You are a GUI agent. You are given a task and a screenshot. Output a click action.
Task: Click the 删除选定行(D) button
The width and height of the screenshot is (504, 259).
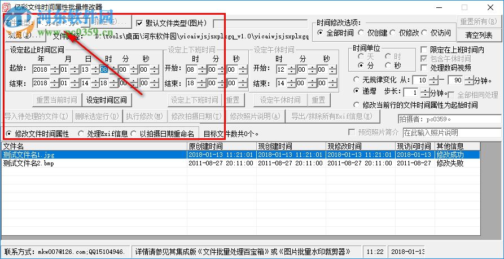[97, 116]
